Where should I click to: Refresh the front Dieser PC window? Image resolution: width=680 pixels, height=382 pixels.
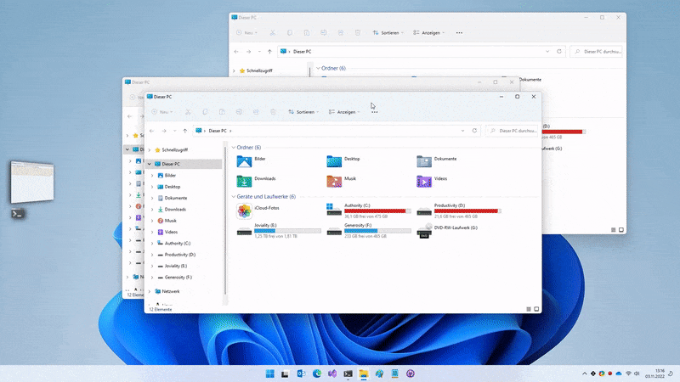[474, 131]
